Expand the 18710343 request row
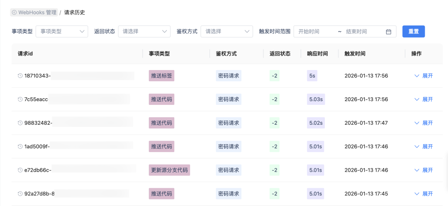 click(x=424, y=76)
